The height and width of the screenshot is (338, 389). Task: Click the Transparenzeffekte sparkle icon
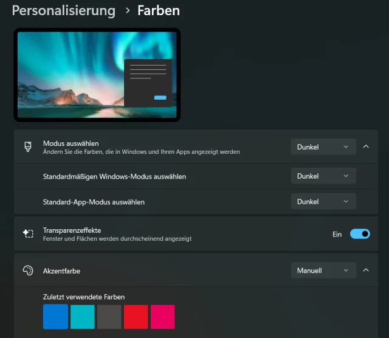click(x=28, y=233)
